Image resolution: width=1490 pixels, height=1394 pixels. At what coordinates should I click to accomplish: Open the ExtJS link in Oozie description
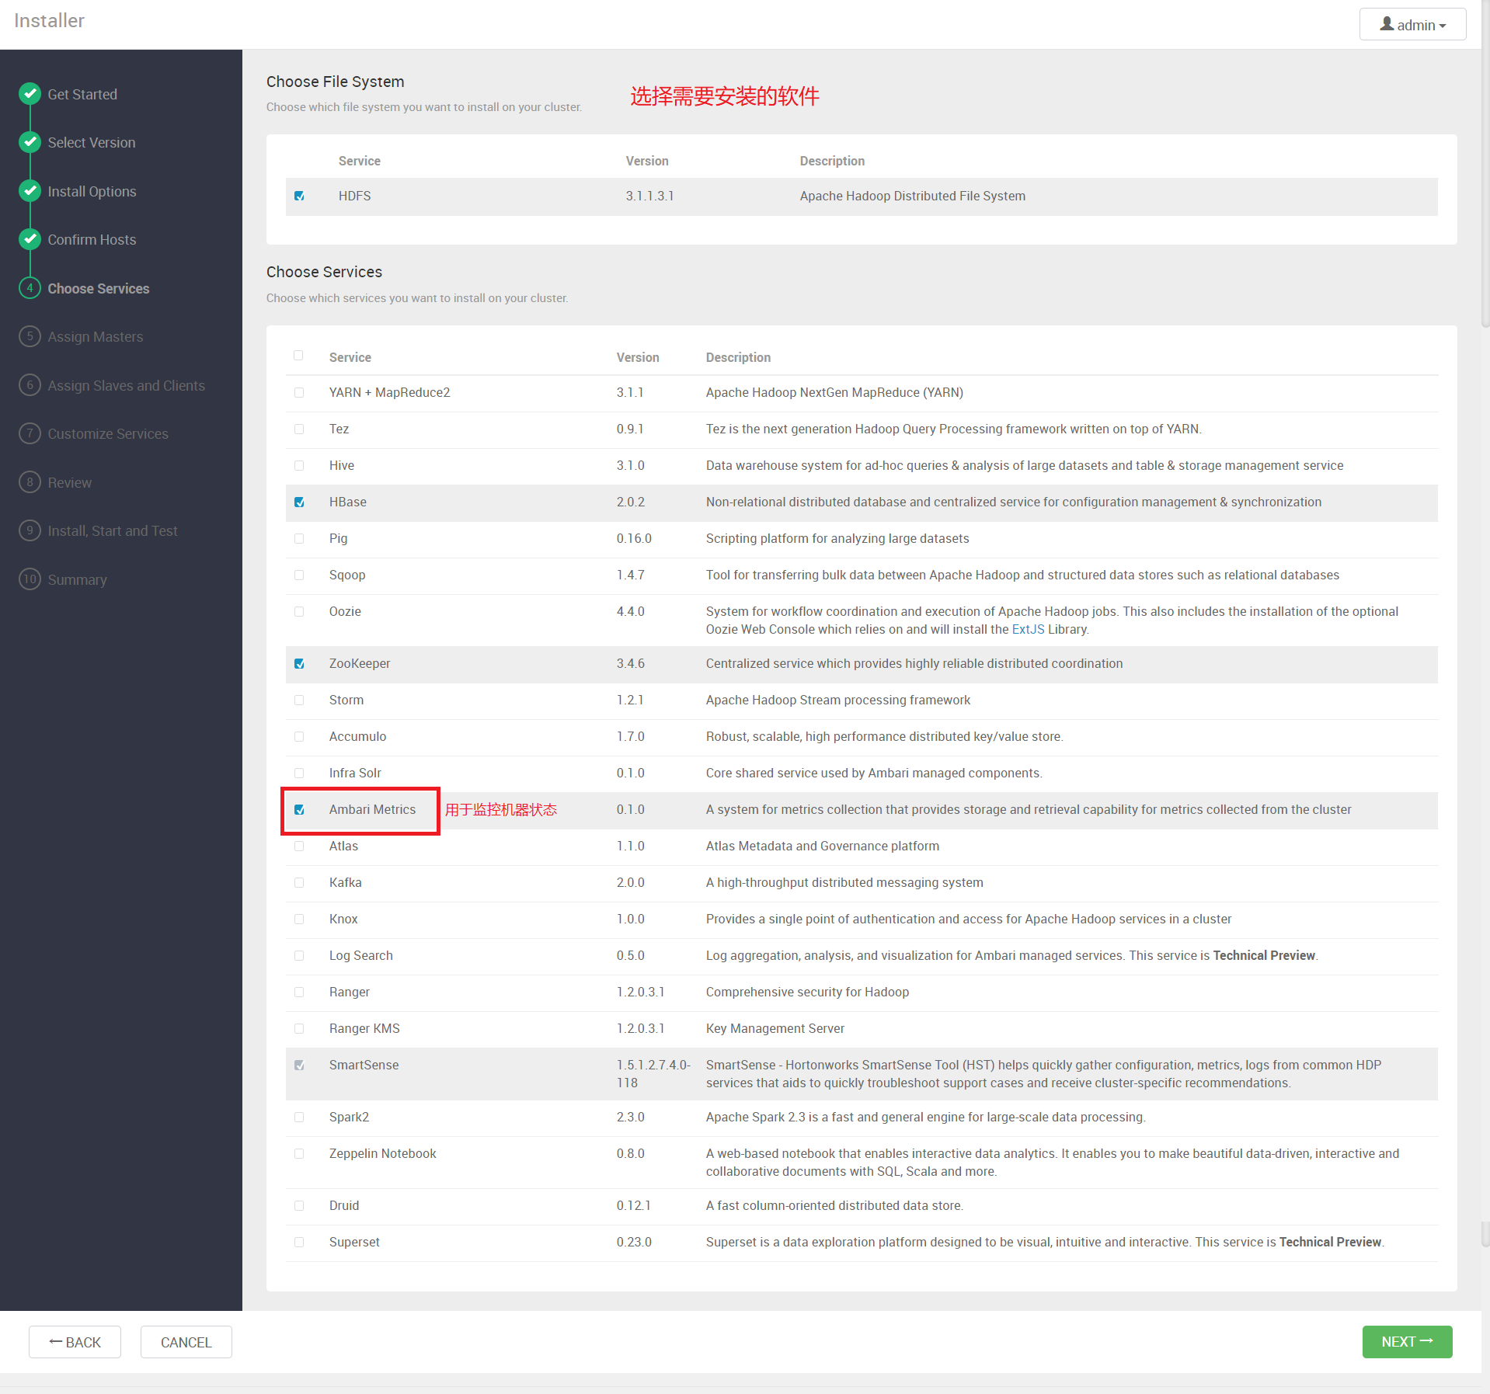pos(1028,629)
